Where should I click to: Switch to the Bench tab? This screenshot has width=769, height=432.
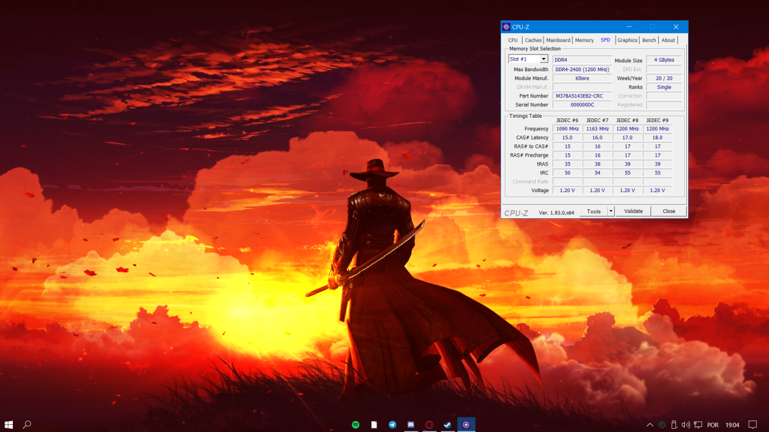pyautogui.click(x=649, y=40)
